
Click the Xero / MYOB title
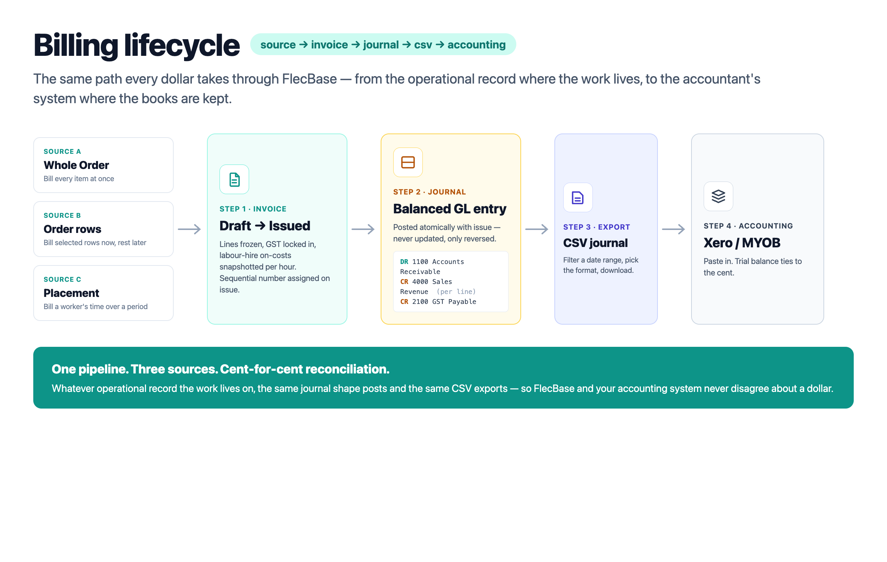click(742, 243)
